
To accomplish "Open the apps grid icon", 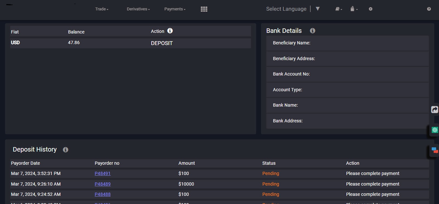I will click(204, 9).
